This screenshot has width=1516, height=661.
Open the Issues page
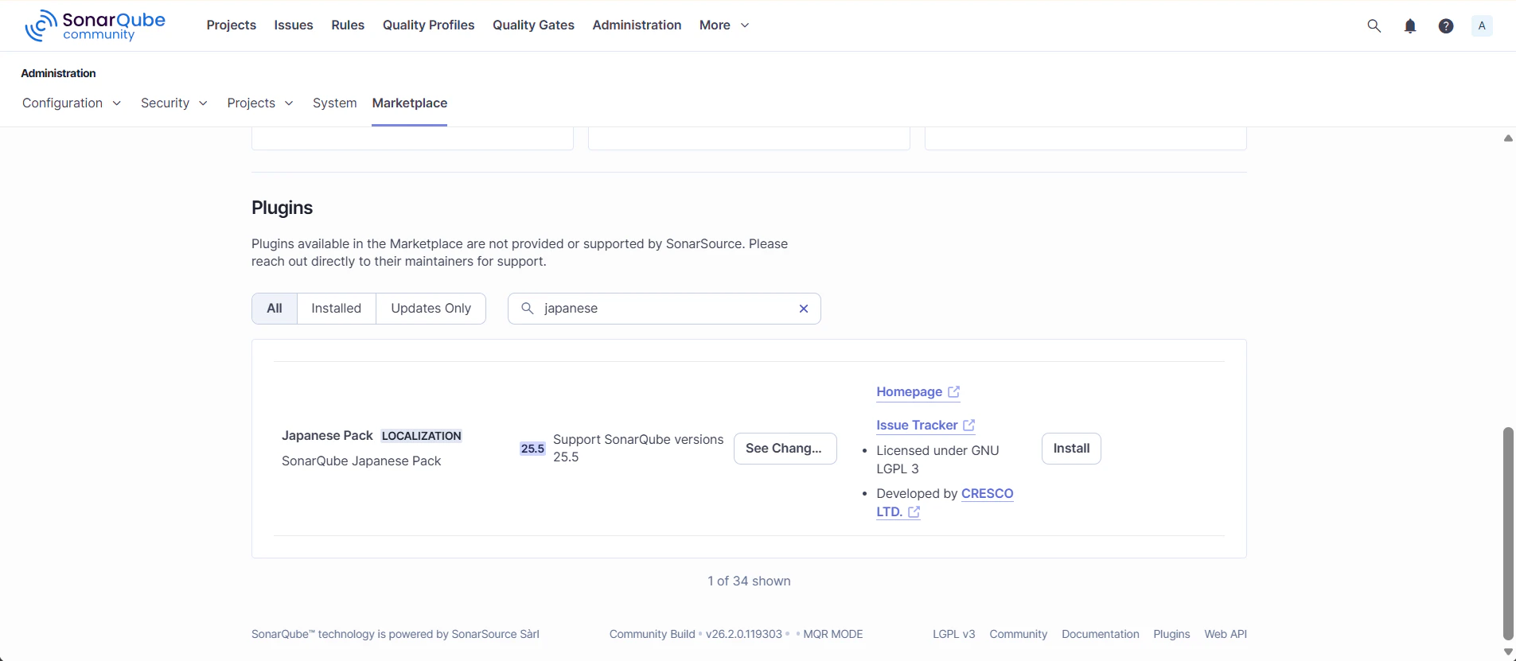point(294,25)
